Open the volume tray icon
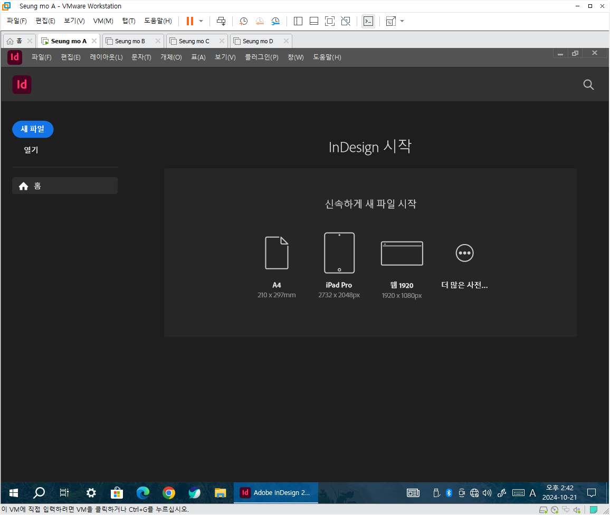Image resolution: width=610 pixels, height=515 pixels. pyautogui.click(x=487, y=493)
